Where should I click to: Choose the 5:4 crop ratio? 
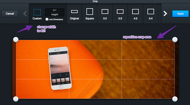pos(151,12)
